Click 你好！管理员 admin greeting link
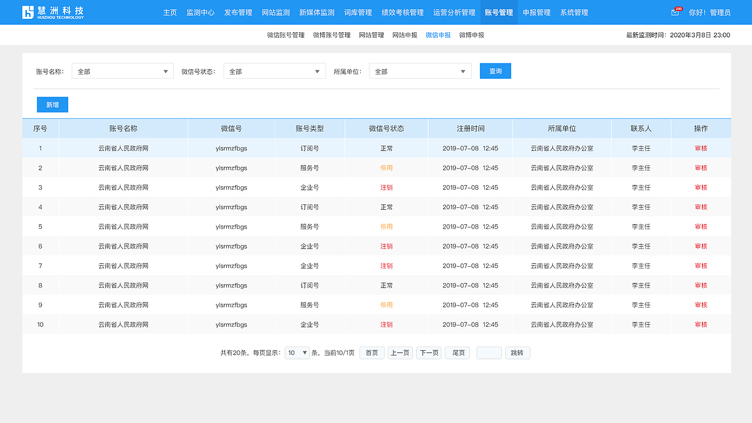The height and width of the screenshot is (423, 752). [709, 12]
